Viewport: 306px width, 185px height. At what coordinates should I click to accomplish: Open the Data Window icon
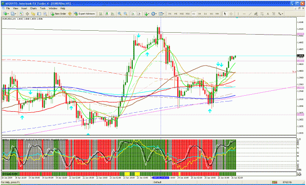click(x=27, y=14)
